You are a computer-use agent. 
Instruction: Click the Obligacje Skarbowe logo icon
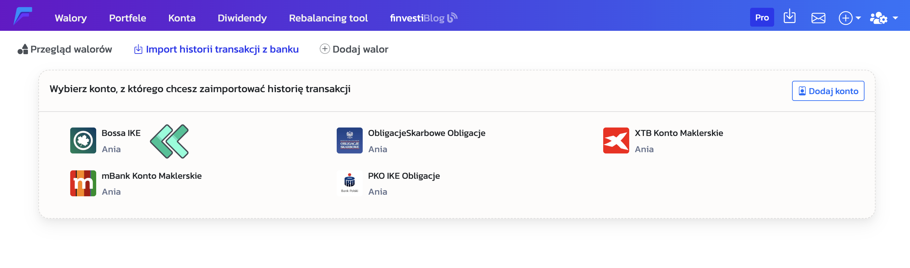[x=349, y=140]
